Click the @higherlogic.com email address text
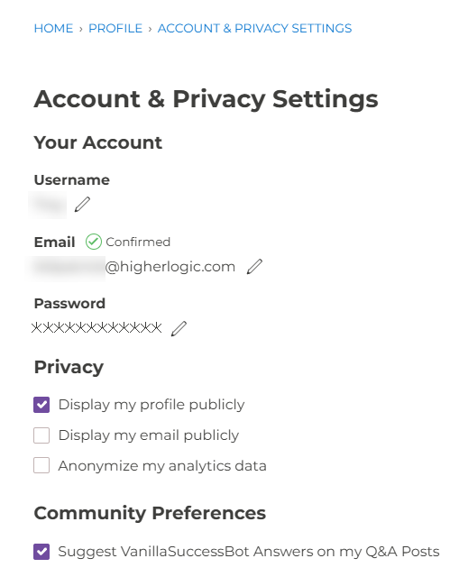The image size is (459, 586). 170,267
